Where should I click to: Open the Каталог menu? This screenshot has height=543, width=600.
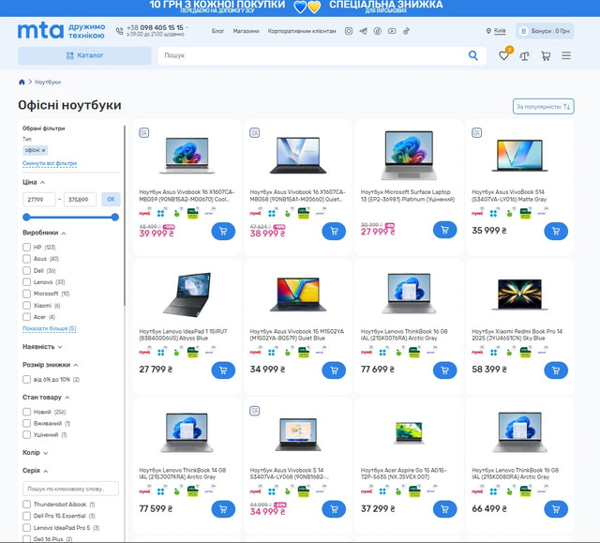click(x=84, y=55)
